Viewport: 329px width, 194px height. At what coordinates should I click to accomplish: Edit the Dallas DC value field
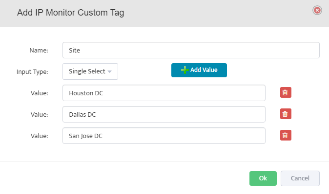[x=164, y=114]
